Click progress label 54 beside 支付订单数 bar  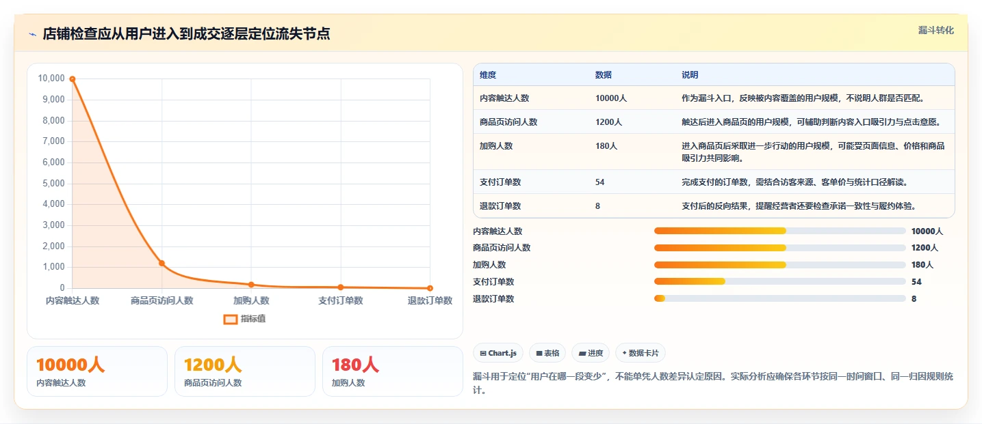[916, 281]
